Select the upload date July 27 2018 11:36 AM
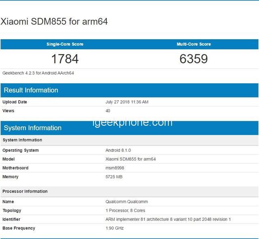The height and width of the screenshot is (239, 259). pos(127,102)
